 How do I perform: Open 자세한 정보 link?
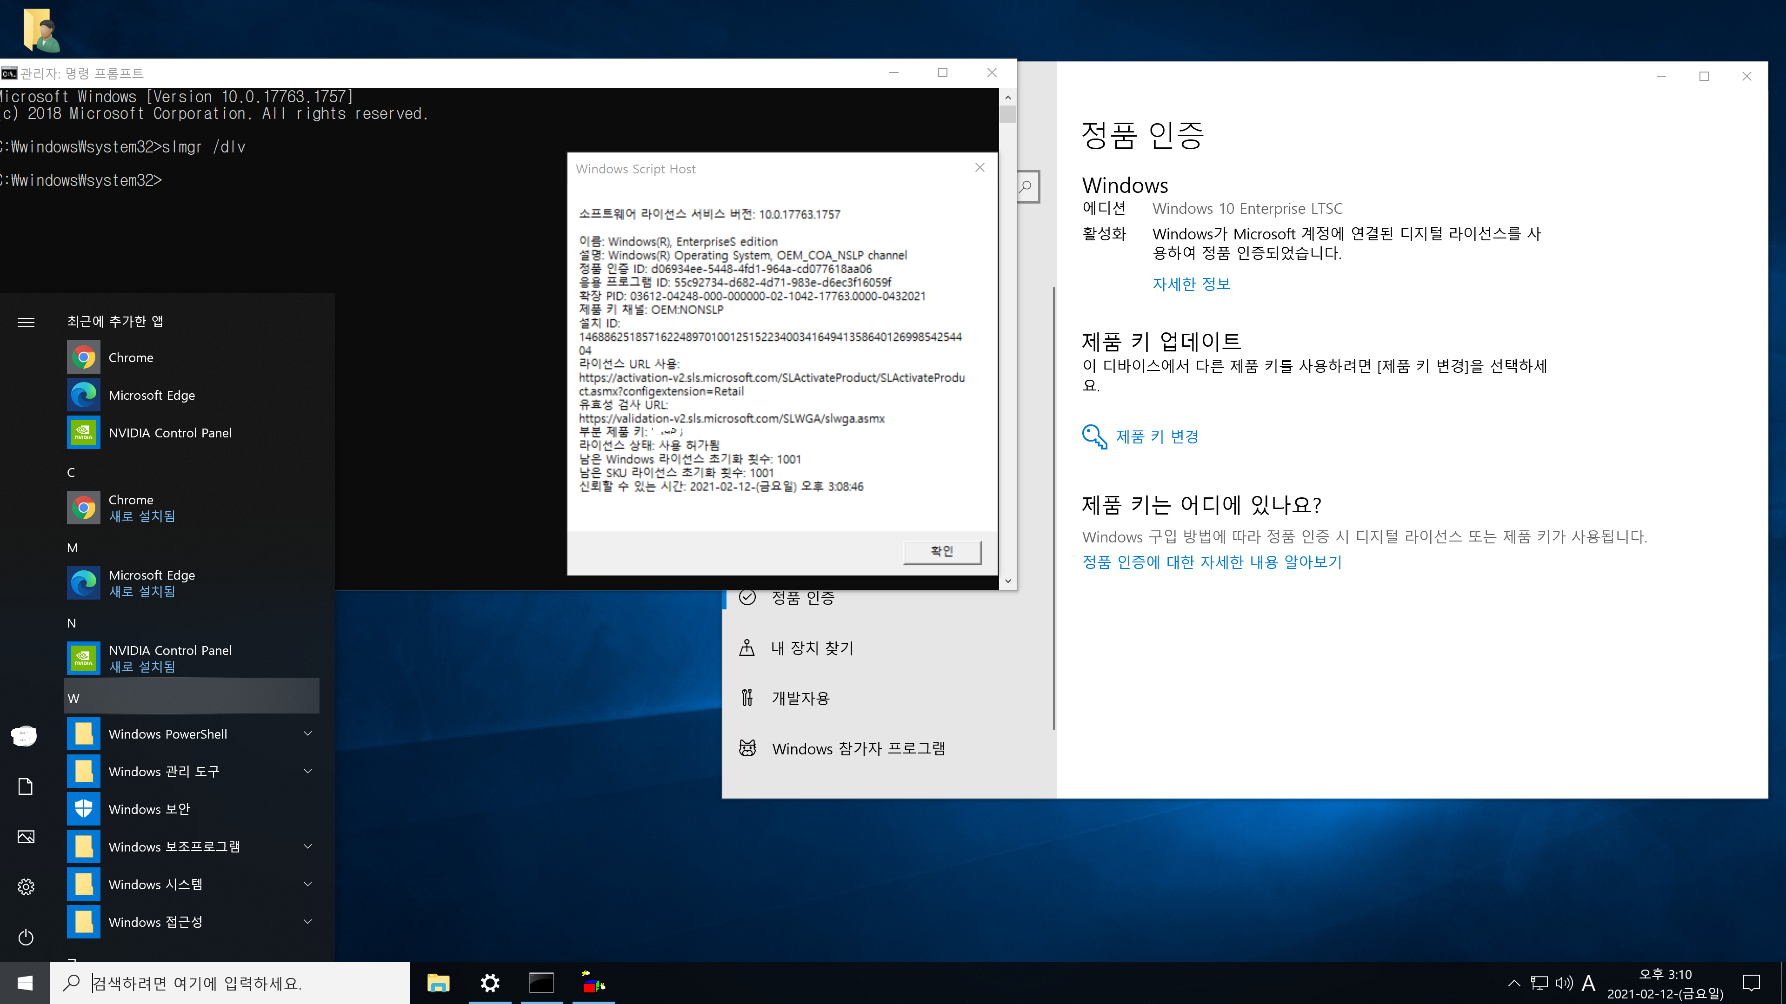pyautogui.click(x=1191, y=284)
